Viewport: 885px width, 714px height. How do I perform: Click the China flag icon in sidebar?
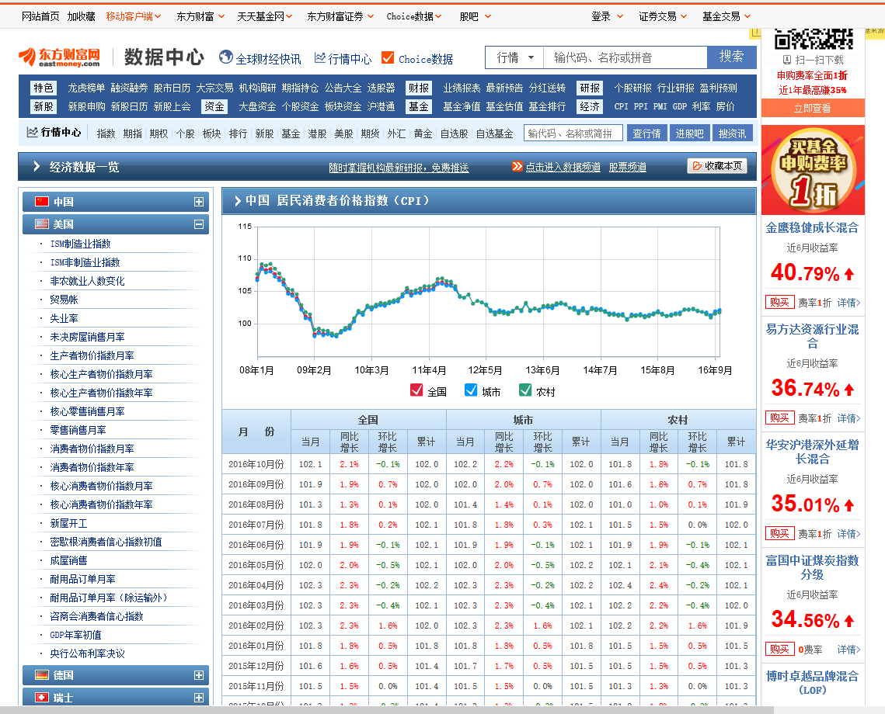42,202
